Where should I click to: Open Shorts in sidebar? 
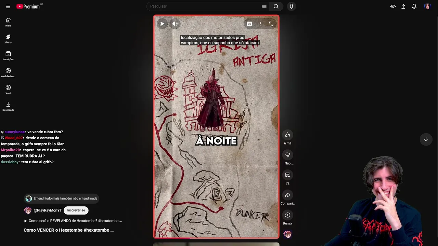[x=8, y=39]
